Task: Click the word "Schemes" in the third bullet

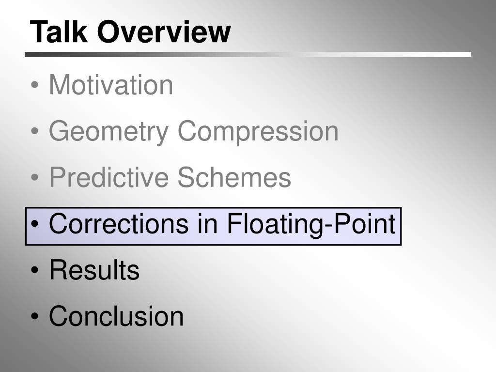Action: pyautogui.click(x=234, y=177)
